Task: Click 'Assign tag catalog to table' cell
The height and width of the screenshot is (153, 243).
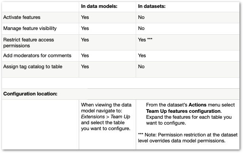Action: [33, 67]
